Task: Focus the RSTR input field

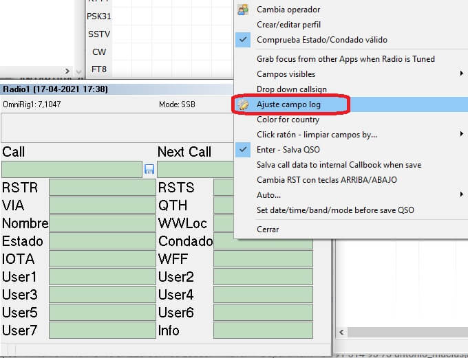Action: pyautogui.click(x=102, y=188)
